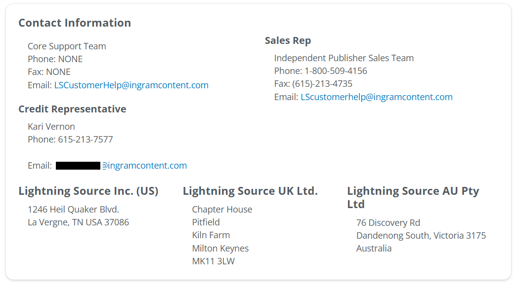Open the Sales Rep LScustomerhelp@ingramcontent.com email link
Screen dimensions: 515x287
[x=377, y=97]
